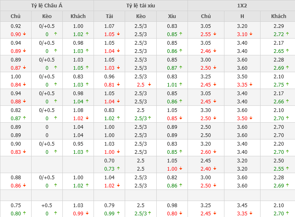Click the red down arrow beside 2.46
The width and height of the screenshot is (295, 217).
click(x=215, y=51)
